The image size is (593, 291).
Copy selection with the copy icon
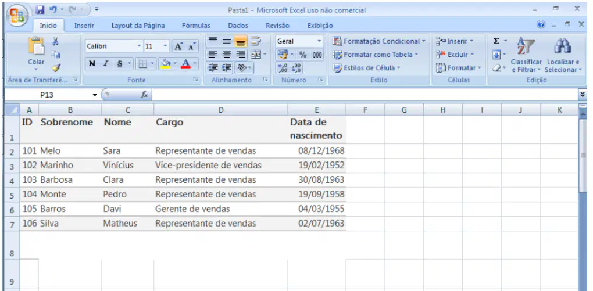click(56, 55)
